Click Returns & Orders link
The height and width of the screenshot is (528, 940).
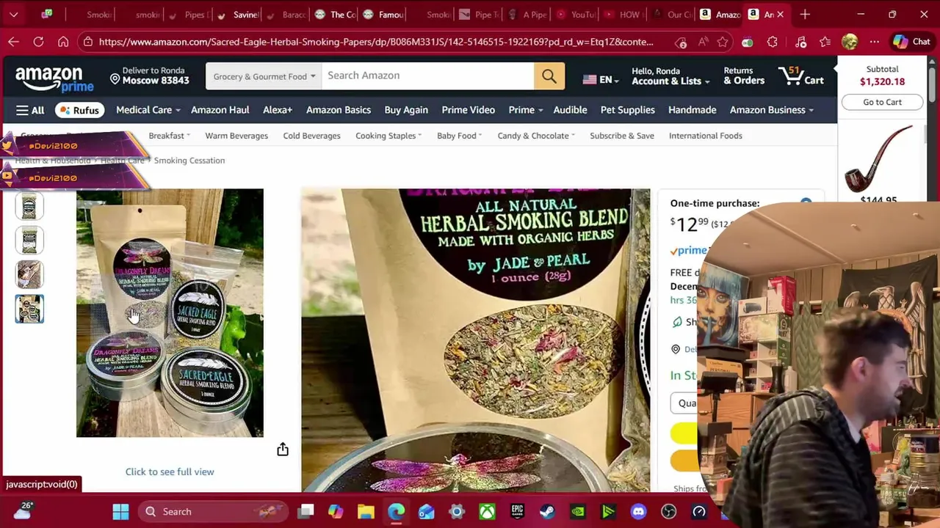[744, 76]
